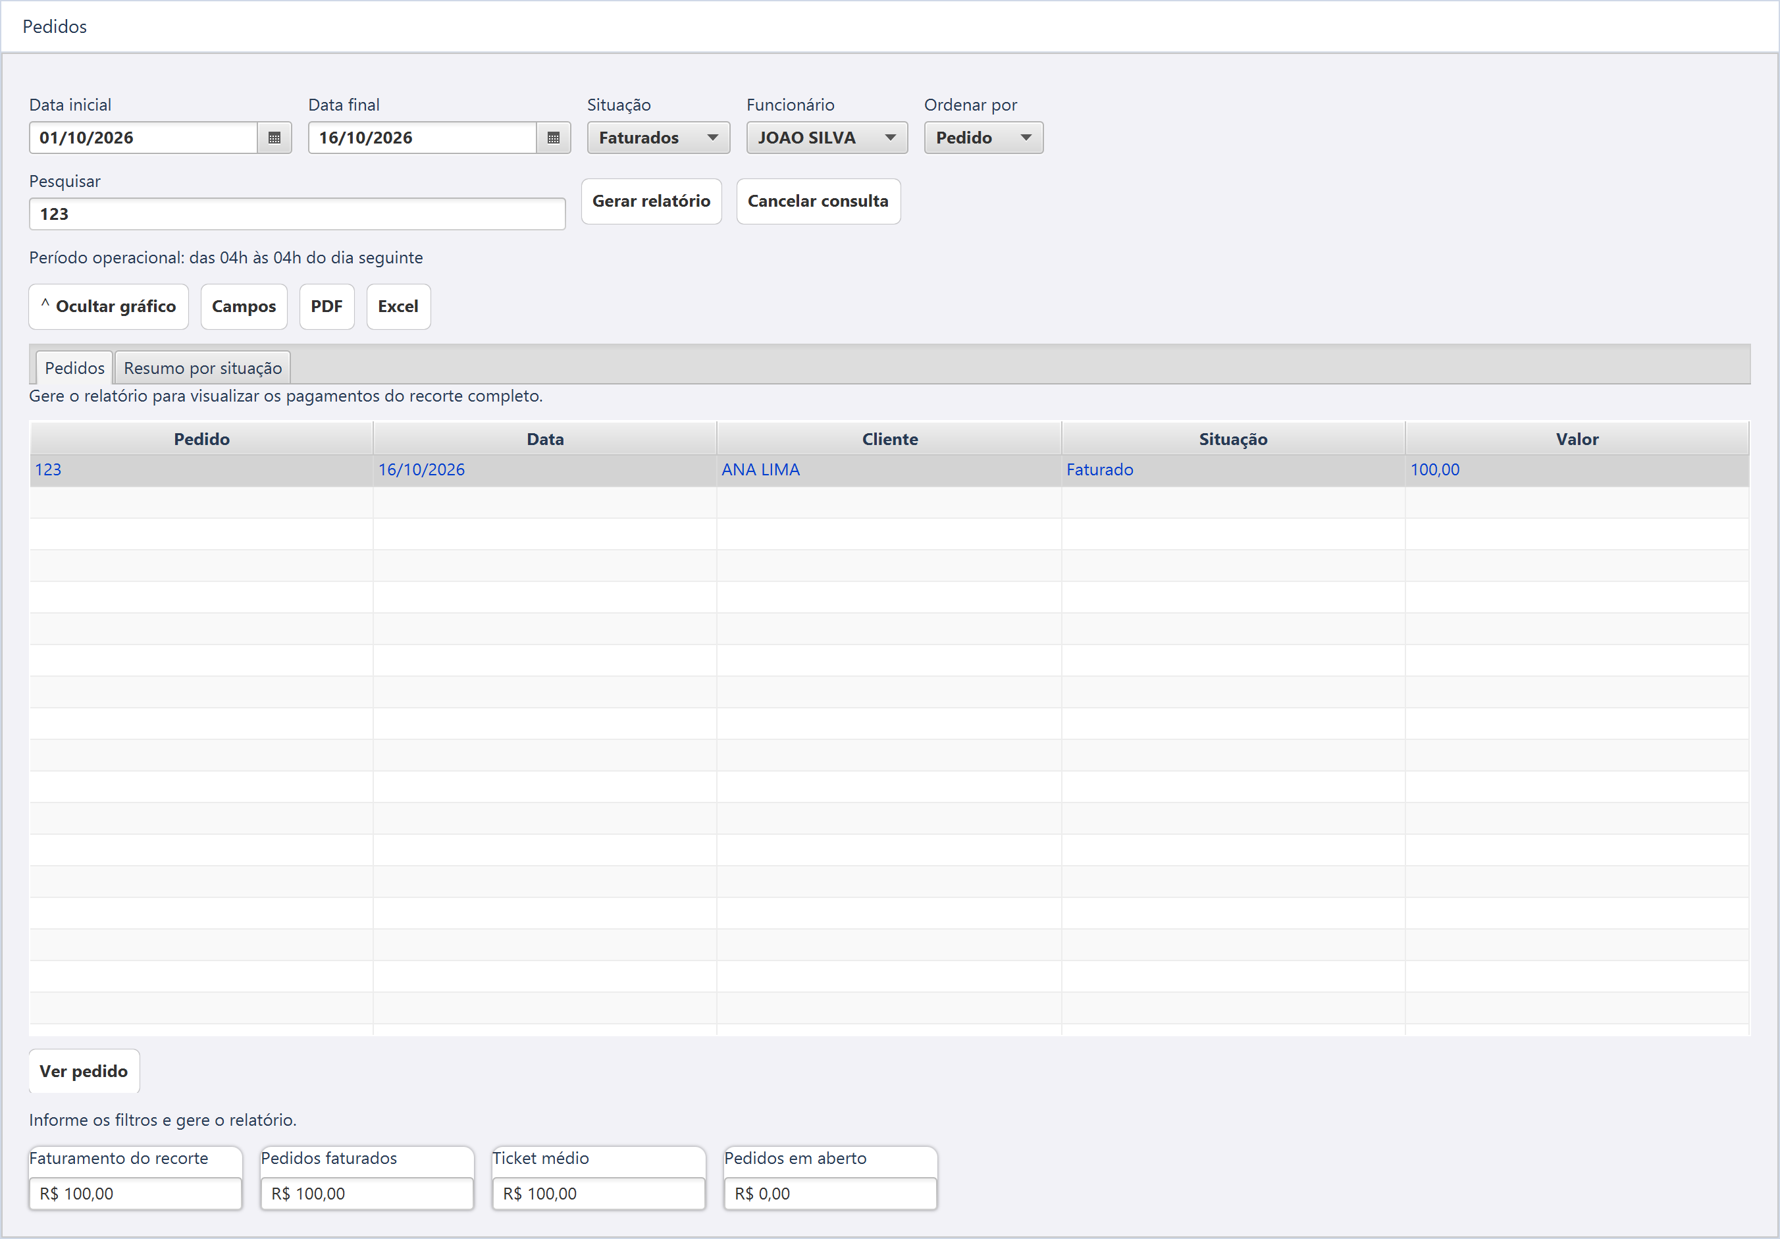Export the report as PDF
The image size is (1780, 1239).
(327, 307)
